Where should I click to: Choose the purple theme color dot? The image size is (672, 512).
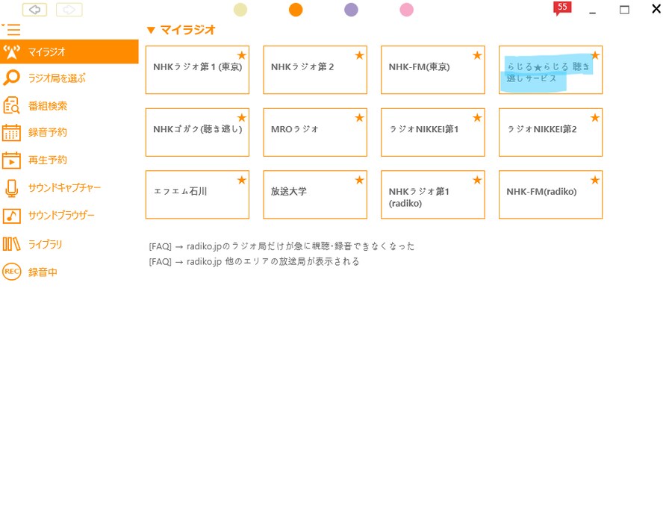click(x=351, y=10)
